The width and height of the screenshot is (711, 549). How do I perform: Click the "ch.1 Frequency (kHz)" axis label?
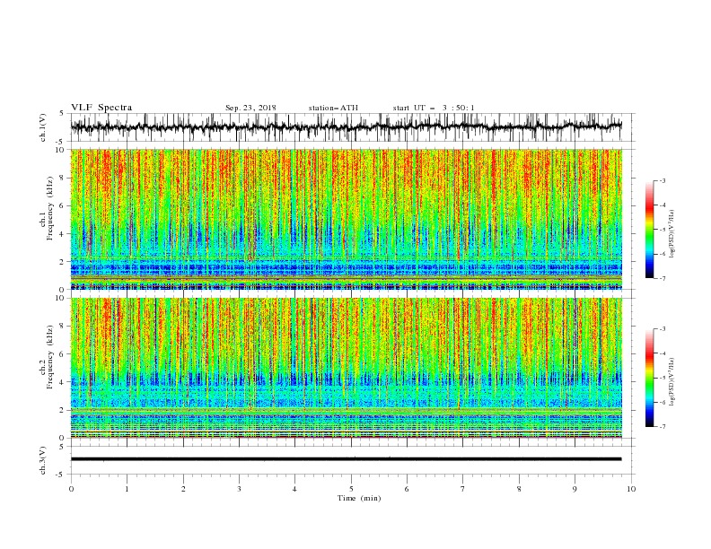click(x=47, y=208)
